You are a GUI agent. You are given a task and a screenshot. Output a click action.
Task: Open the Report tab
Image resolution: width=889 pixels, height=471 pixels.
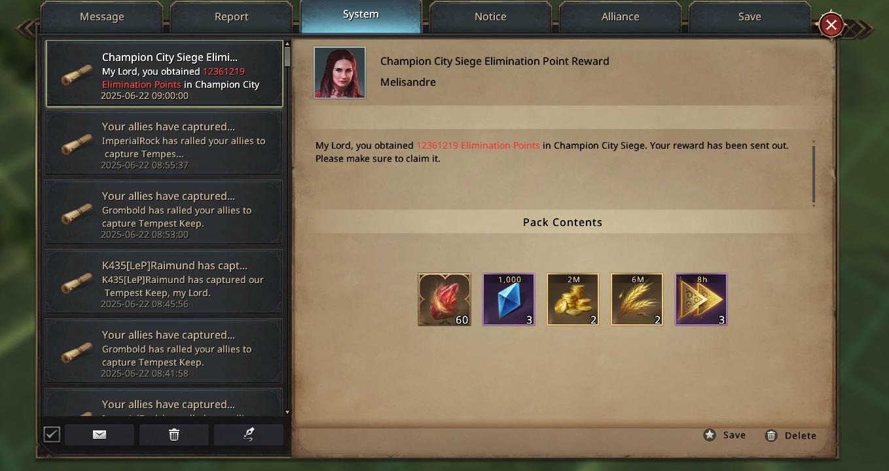click(x=232, y=17)
